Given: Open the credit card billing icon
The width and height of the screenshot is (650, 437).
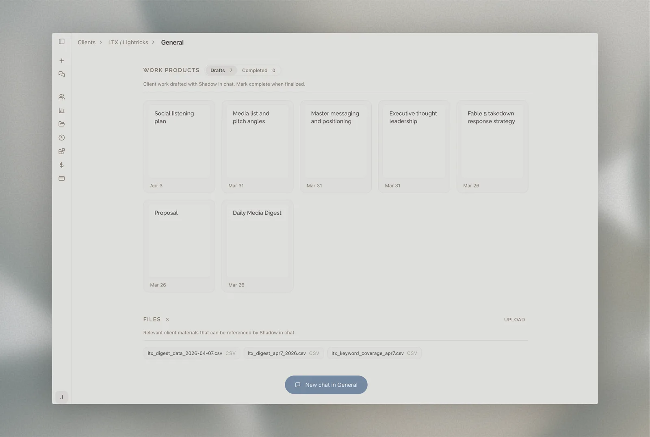Looking at the screenshot, I should coord(62,179).
